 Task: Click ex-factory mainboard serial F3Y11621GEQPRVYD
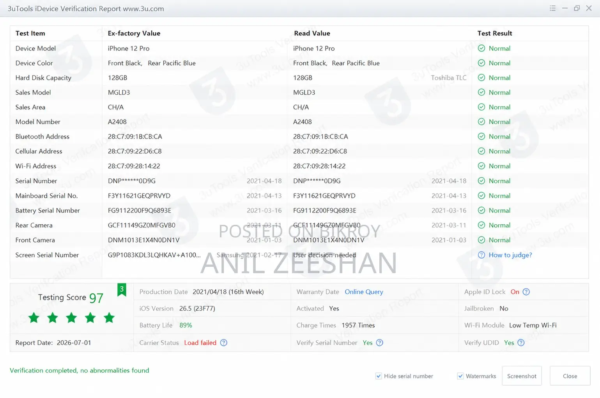click(x=139, y=195)
